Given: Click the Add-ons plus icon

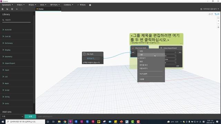Looking at the screenshot, I should click(31, 112).
